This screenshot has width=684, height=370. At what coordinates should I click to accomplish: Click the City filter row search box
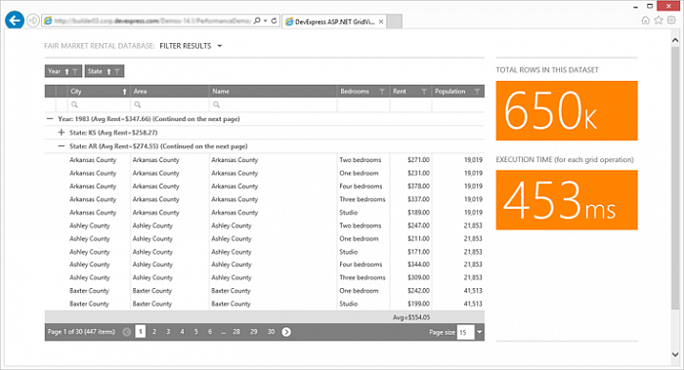pyautogui.click(x=99, y=104)
